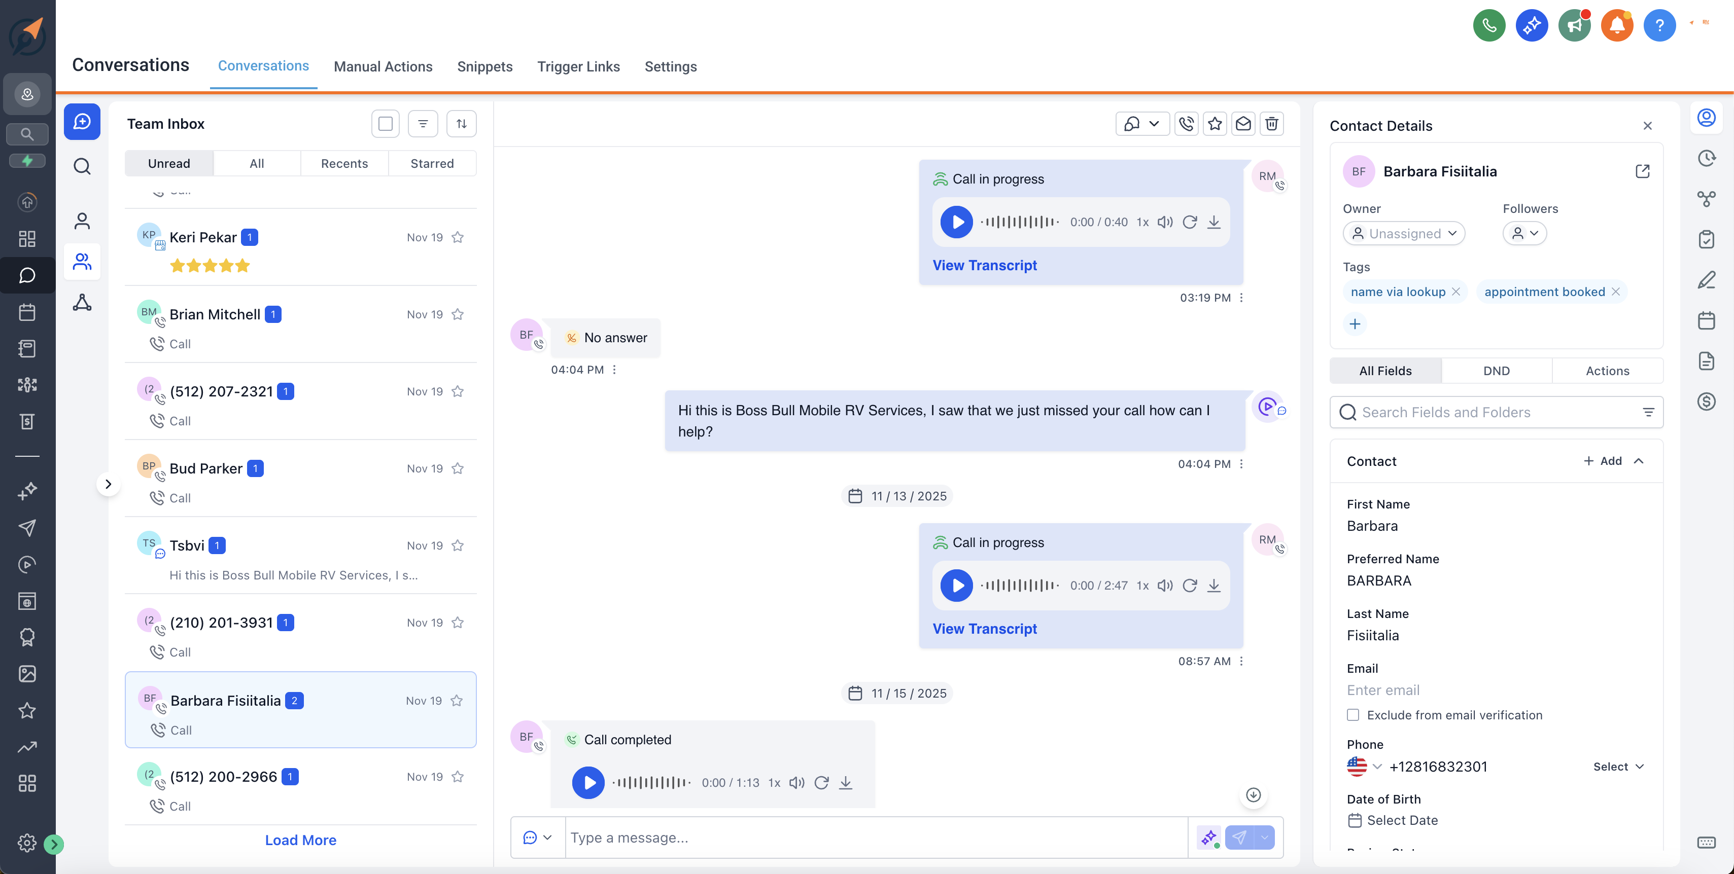The width and height of the screenshot is (1734, 874).
Task: Toggle the select-all checkbox in Team Inbox
Action: [x=385, y=124]
